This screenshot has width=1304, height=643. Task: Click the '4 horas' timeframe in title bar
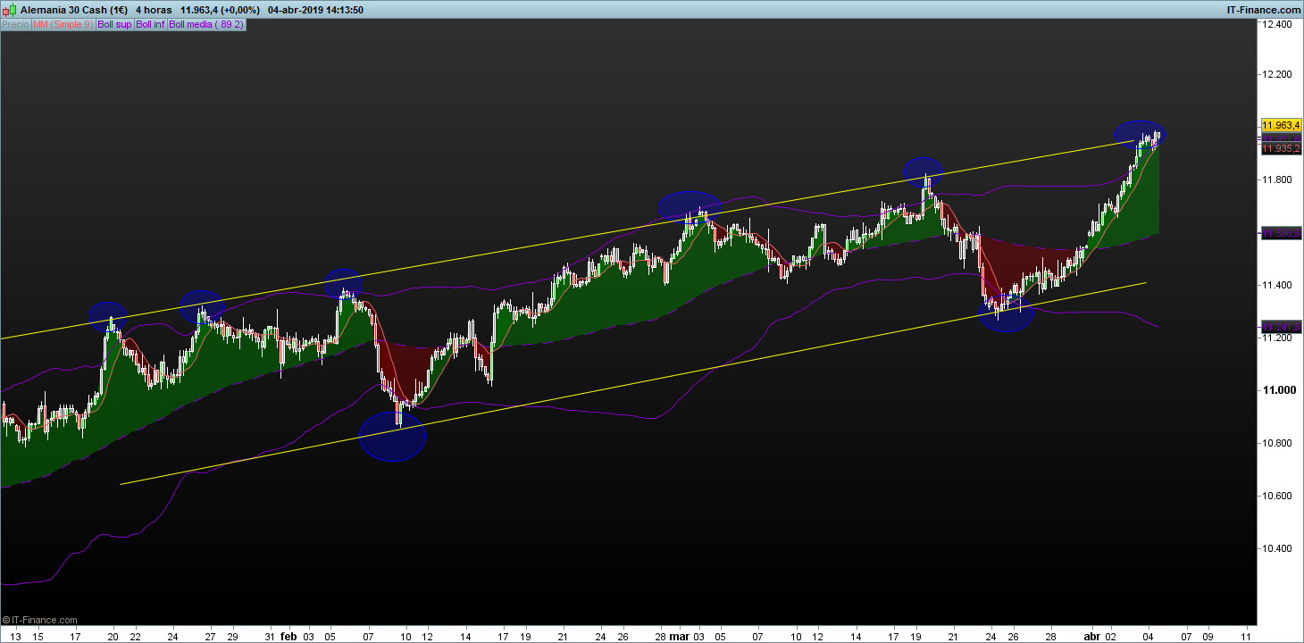154,10
